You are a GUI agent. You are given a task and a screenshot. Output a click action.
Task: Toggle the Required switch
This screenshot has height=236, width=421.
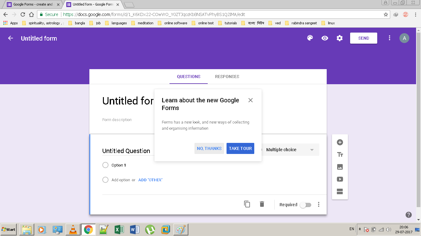pyautogui.click(x=306, y=205)
